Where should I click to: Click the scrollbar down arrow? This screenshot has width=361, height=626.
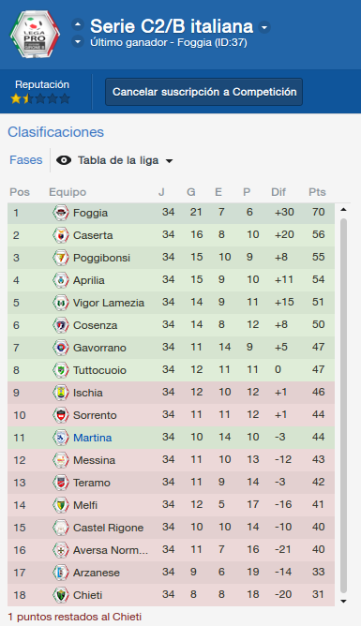pos(343,601)
